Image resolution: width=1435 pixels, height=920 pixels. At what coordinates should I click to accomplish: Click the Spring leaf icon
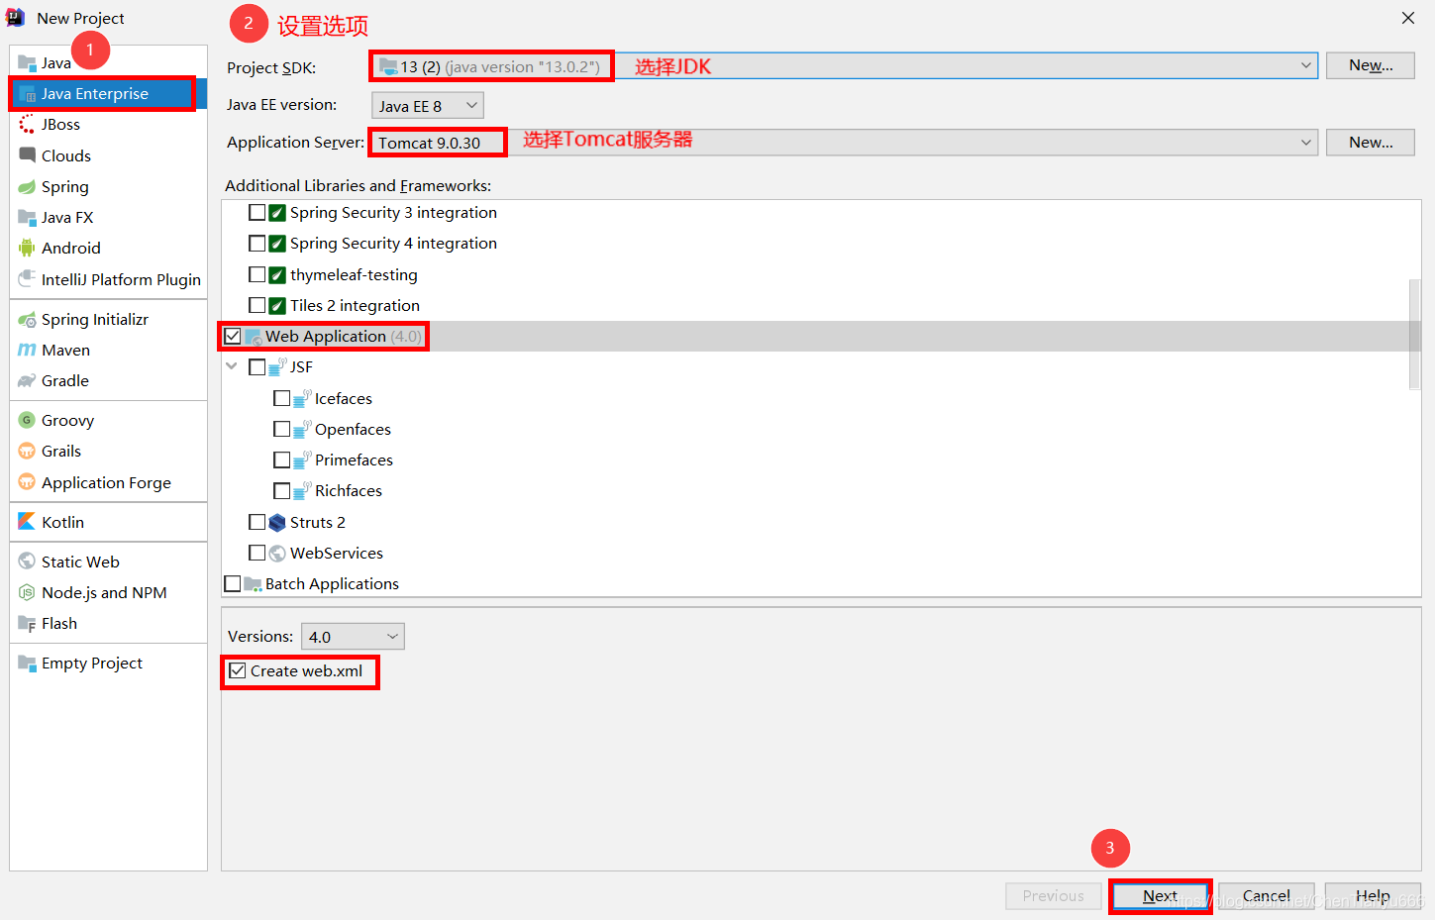click(x=27, y=187)
